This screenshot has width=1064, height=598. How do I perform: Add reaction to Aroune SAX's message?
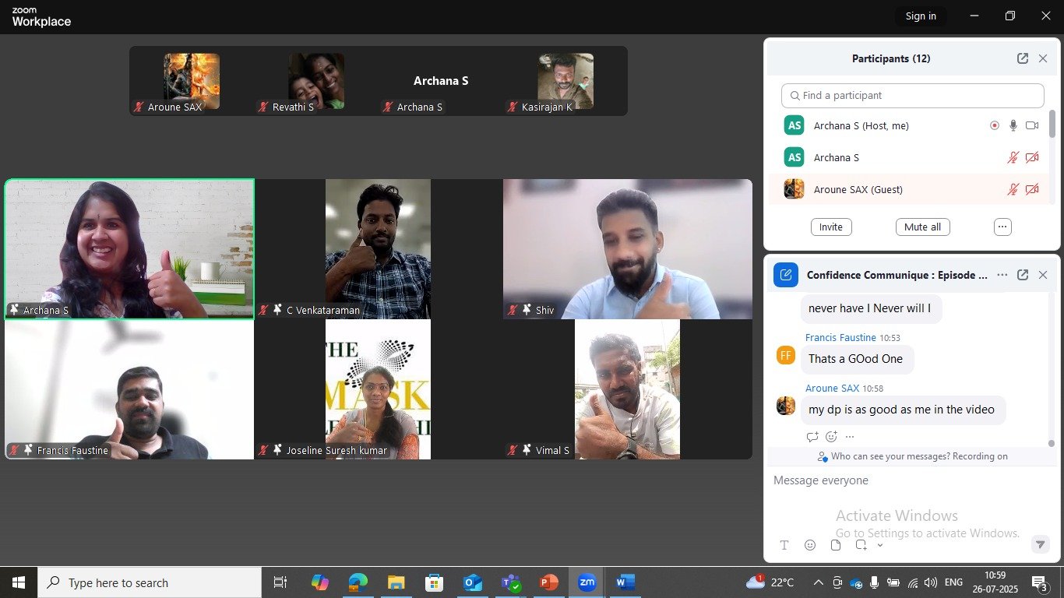tap(831, 437)
